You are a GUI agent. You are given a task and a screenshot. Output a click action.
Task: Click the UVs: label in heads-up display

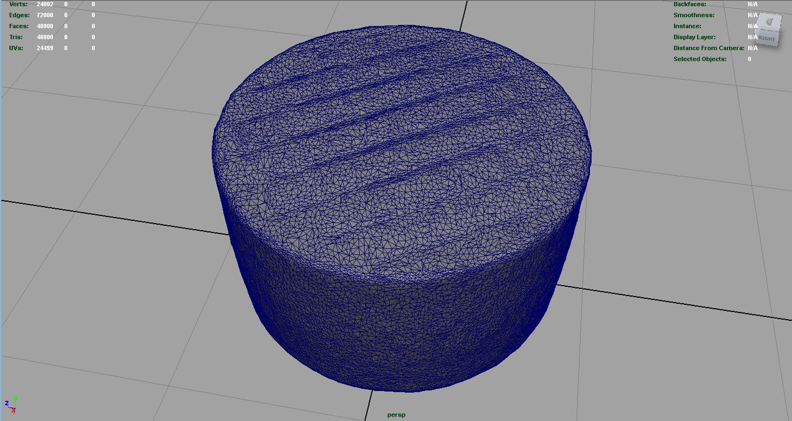[16, 48]
